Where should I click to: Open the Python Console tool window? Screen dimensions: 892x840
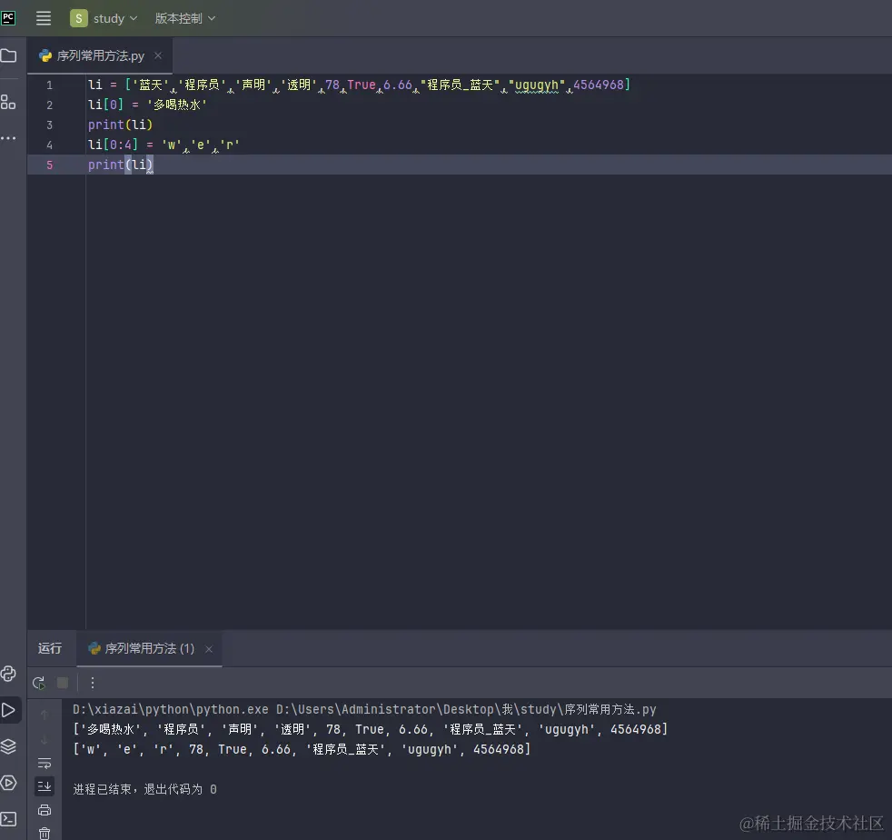point(8,674)
